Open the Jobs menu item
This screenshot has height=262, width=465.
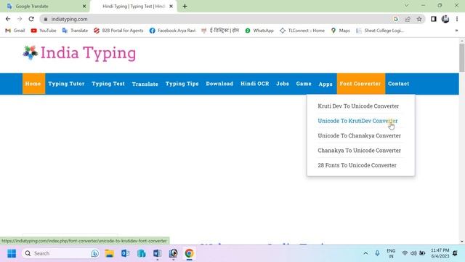283,84
